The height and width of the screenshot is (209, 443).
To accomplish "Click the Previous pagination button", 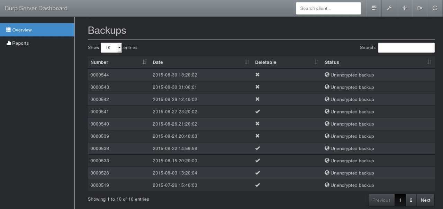I will click(x=381, y=200).
